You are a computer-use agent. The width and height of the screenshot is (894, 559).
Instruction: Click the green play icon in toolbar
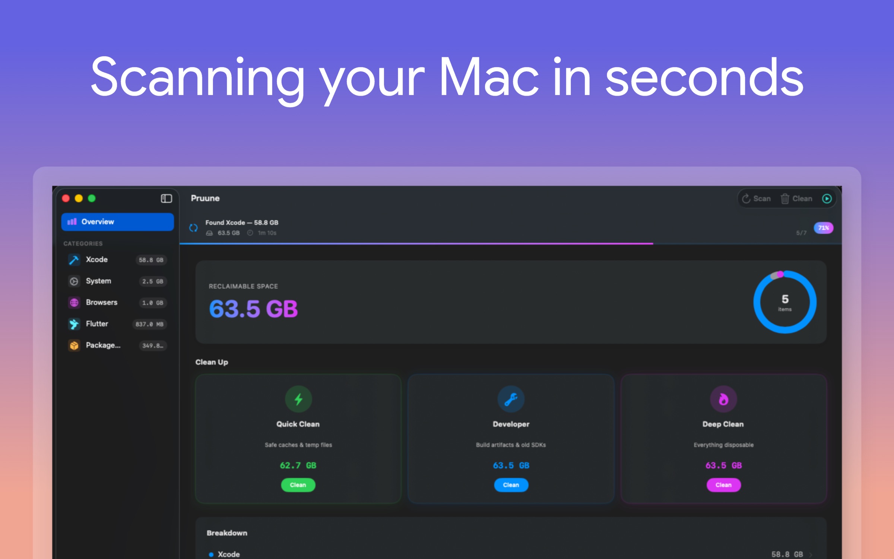827,199
